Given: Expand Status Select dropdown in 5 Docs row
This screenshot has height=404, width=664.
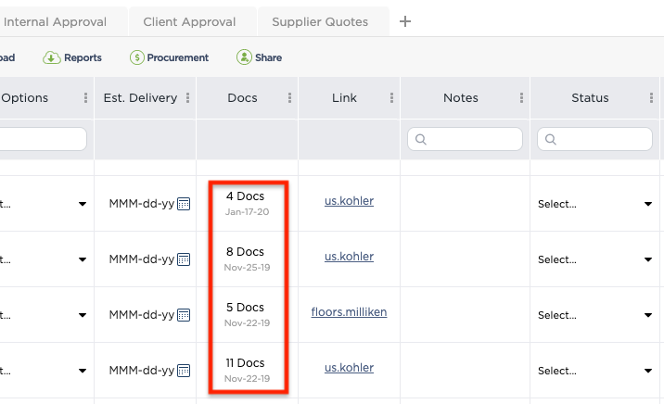Looking at the screenshot, I should pos(594,315).
